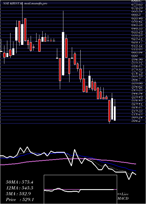Select the 50MA : 575.4 reading
Image resolution: width=146 pixels, height=204 pixels.
(20, 182)
